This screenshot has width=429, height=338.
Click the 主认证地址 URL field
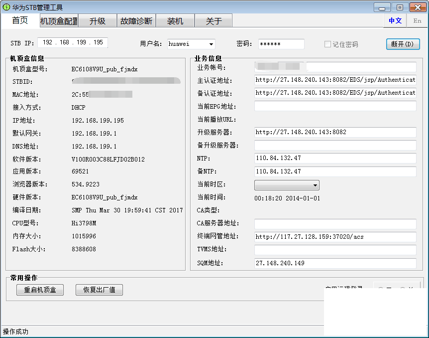(x=335, y=80)
